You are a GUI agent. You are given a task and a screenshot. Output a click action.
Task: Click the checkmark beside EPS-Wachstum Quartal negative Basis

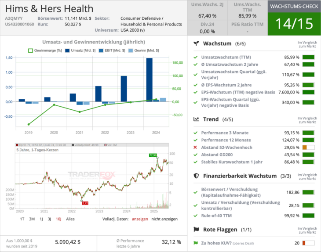pyautogui.click(x=196, y=102)
